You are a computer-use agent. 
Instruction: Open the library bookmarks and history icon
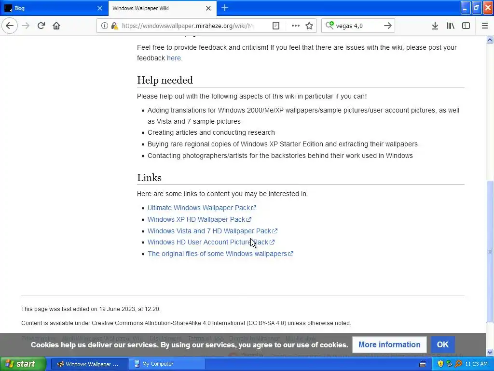451,26
